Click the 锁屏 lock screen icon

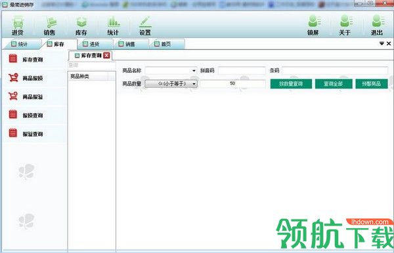click(313, 25)
